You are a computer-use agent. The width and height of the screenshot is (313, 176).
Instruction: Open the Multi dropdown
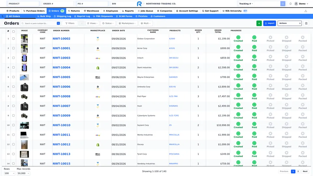tap(145, 23)
